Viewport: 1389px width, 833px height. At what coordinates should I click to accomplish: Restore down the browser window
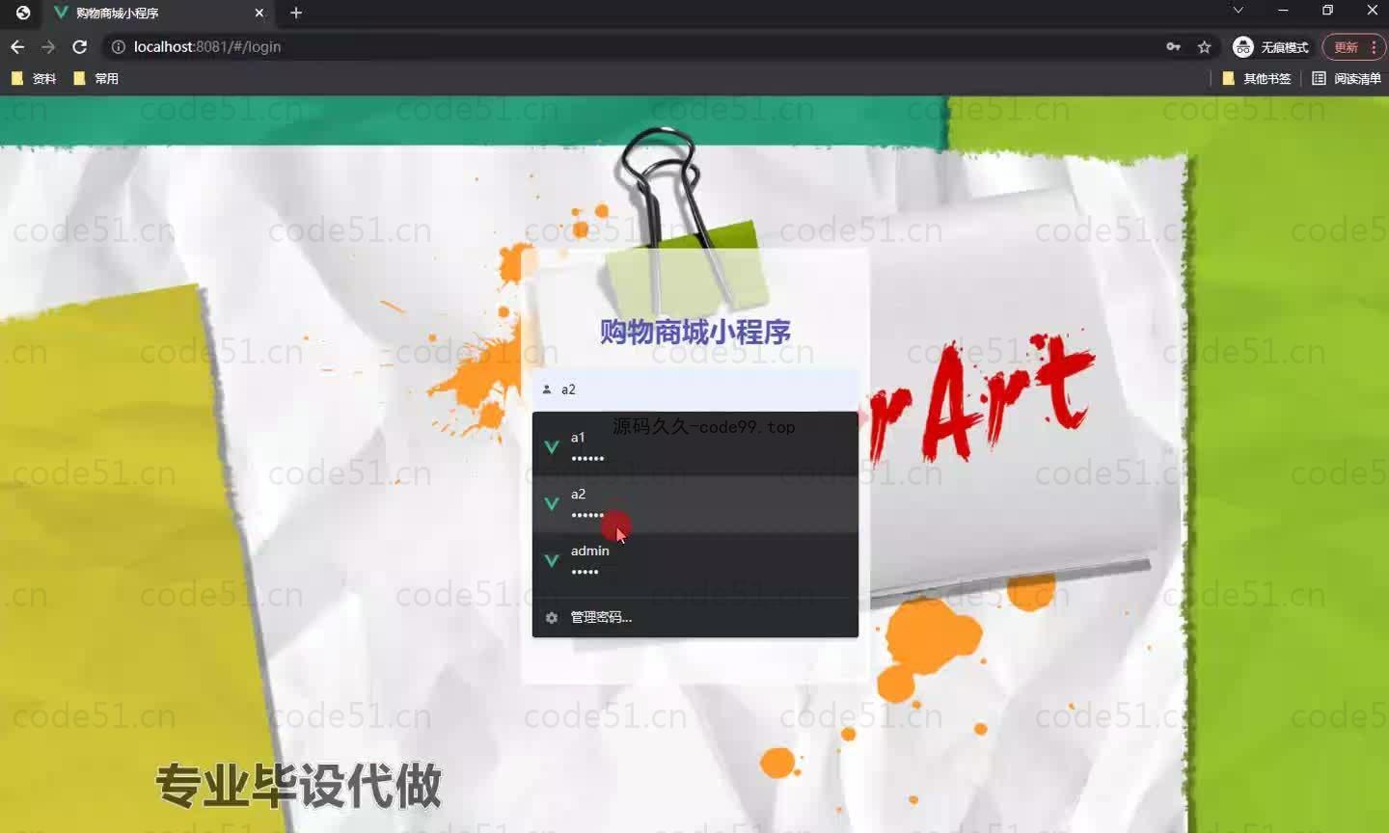click(x=1327, y=11)
